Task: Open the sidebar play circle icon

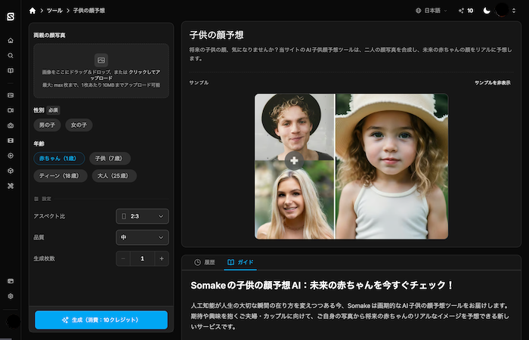Action: point(11,156)
